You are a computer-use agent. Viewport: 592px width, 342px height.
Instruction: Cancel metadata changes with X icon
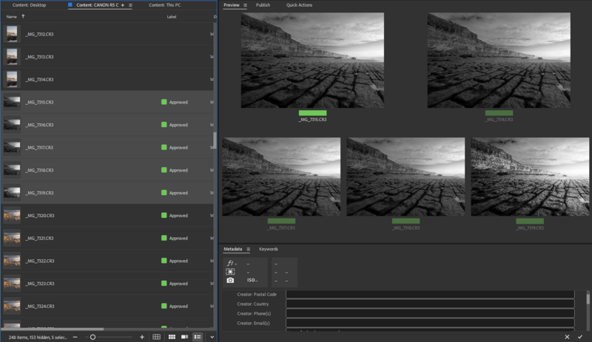567,337
